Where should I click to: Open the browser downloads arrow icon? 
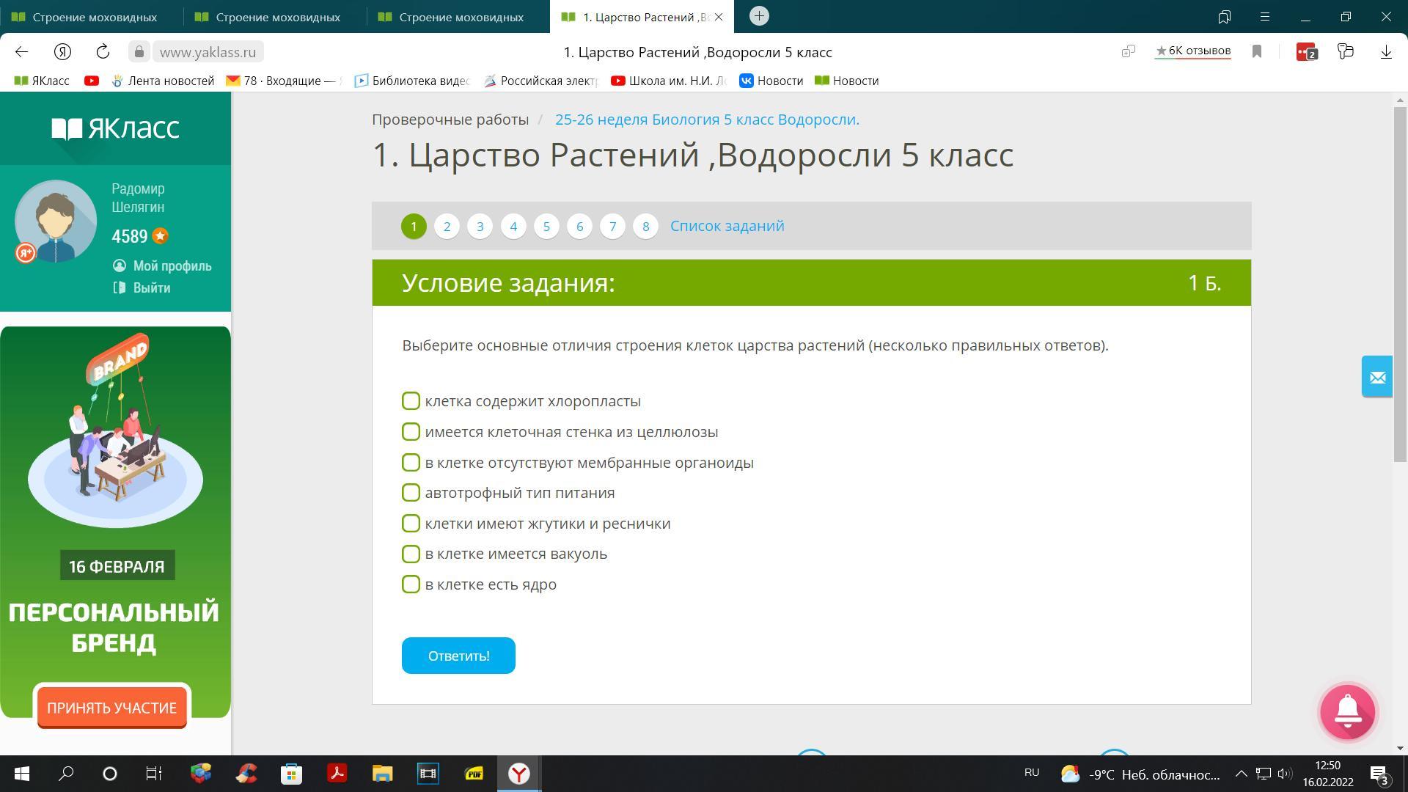(1385, 51)
